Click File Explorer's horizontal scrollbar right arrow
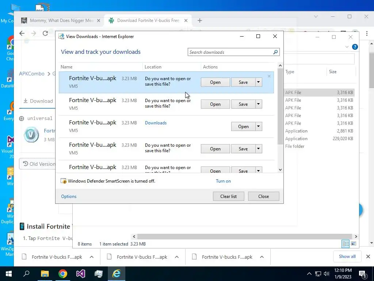This screenshot has width=374, height=281. click(x=356, y=236)
